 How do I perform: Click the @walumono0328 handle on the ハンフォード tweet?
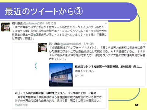tap(71, 44)
